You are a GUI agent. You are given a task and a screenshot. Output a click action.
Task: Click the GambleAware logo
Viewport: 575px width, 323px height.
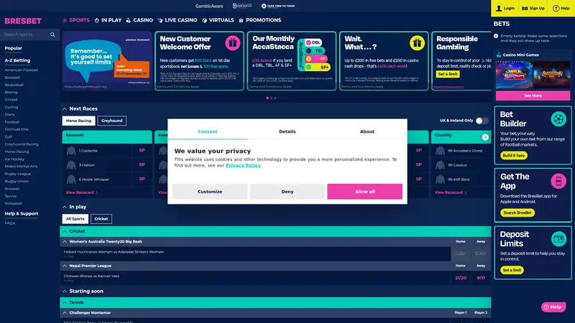[x=209, y=6]
